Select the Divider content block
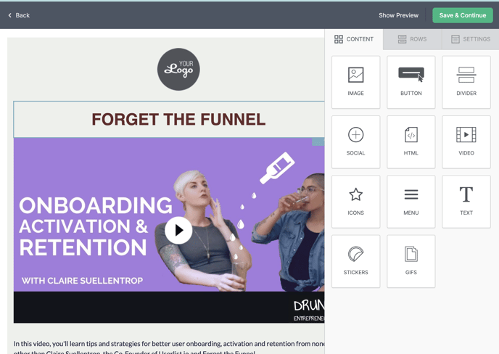This screenshot has height=354, width=499. [466, 82]
